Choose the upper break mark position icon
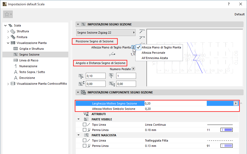Screen dimensions: 247x154 click(142, 31)
